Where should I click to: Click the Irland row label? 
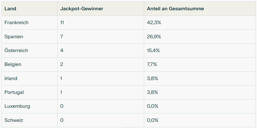[x=11, y=78]
